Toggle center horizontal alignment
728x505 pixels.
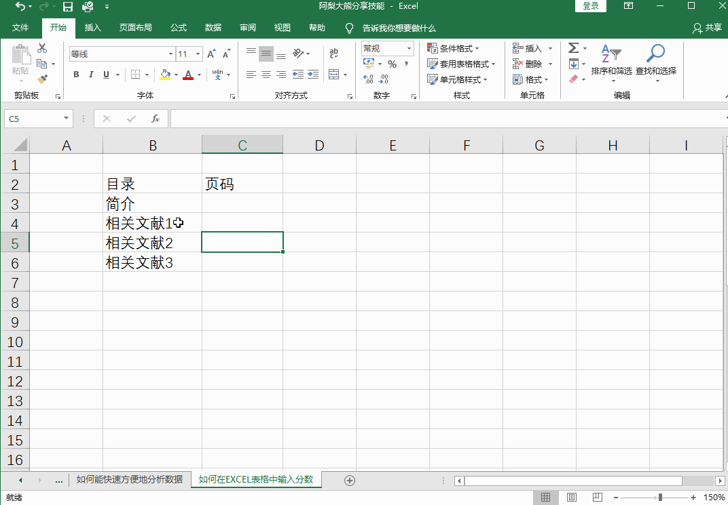click(266, 74)
